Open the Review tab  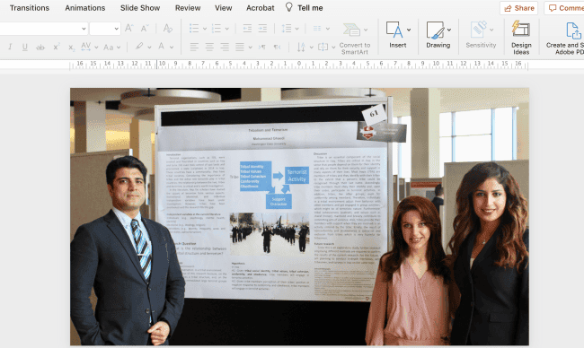(188, 8)
